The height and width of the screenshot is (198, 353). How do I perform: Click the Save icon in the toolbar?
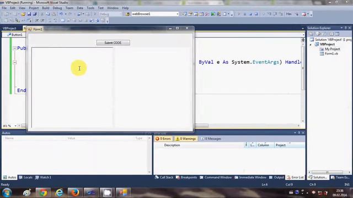[x=29, y=14]
